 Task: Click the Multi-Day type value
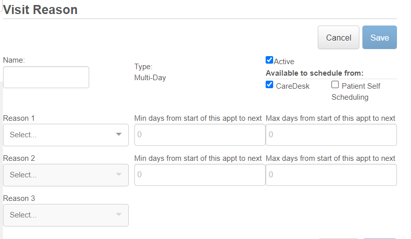point(150,78)
